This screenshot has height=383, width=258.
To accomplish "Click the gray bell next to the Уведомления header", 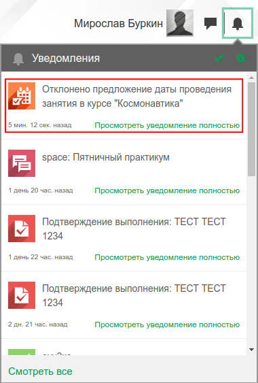I will [x=18, y=59].
